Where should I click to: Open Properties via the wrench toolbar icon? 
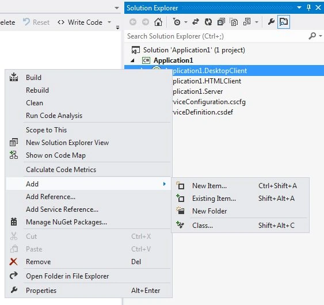(x=271, y=22)
